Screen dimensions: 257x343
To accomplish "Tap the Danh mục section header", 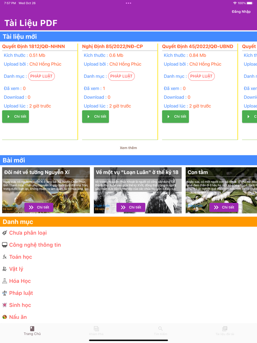I will pos(128,221).
